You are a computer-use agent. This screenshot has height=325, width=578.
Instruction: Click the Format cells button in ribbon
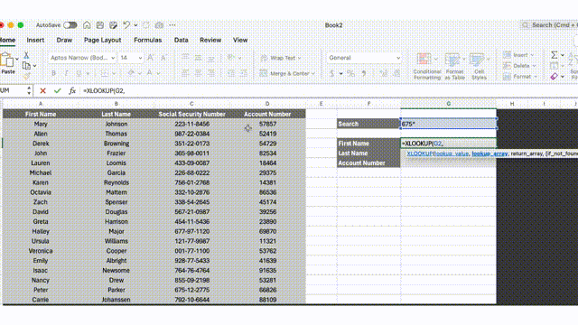coord(520,76)
